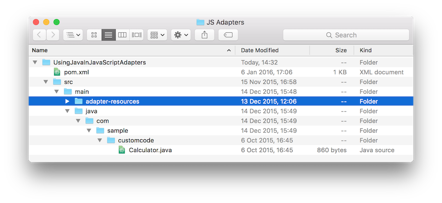
Task: Click the Forward navigation arrow
Action: click(x=53, y=35)
